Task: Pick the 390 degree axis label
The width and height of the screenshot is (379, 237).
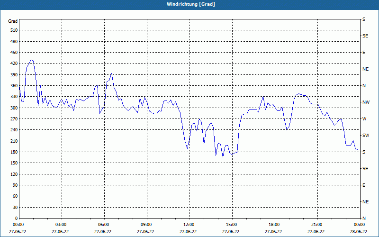Action: (x=14, y=74)
